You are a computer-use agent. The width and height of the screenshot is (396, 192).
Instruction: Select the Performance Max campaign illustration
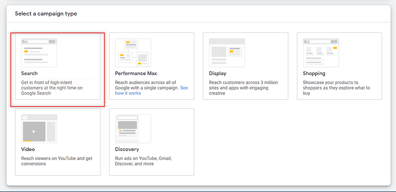[133, 53]
